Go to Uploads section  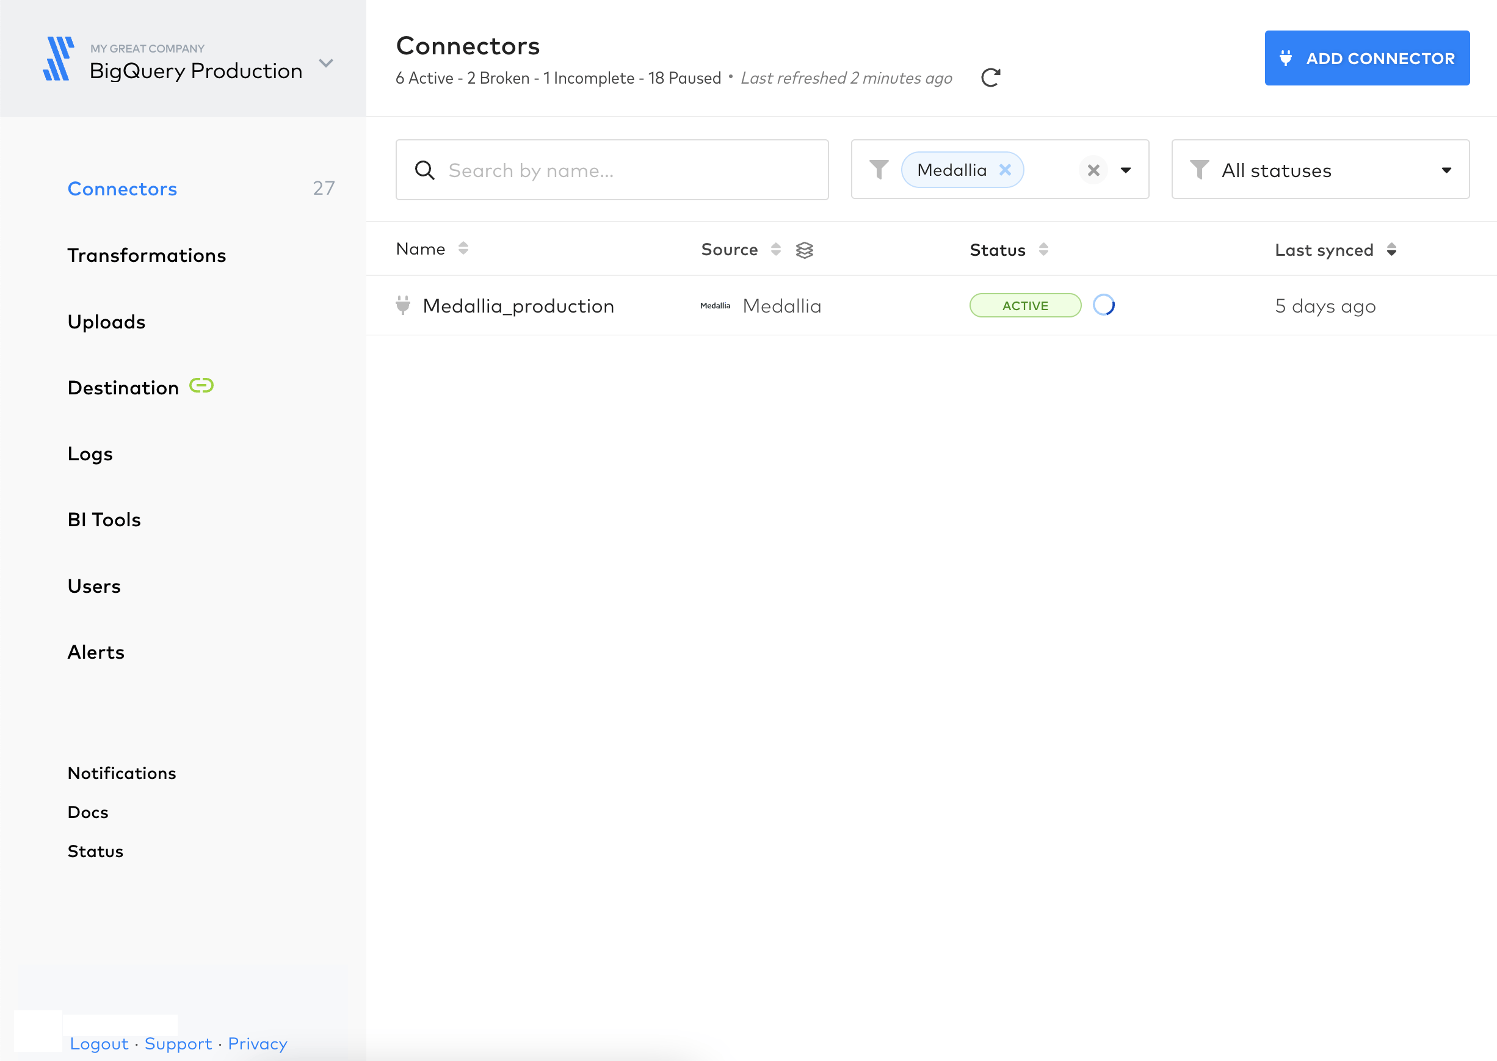pyautogui.click(x=106, y=322)
